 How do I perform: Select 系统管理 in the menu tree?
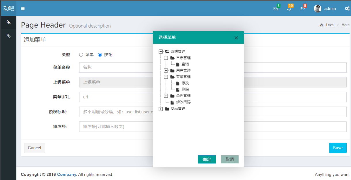178,52
